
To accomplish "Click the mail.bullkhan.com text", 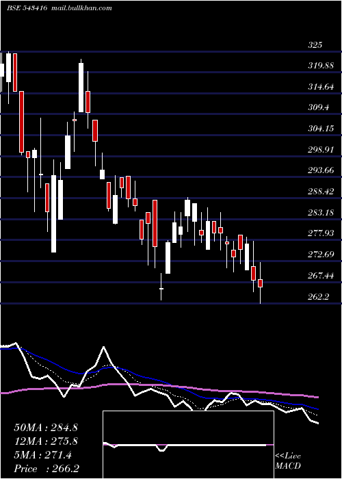I will (x=81, y=8).
